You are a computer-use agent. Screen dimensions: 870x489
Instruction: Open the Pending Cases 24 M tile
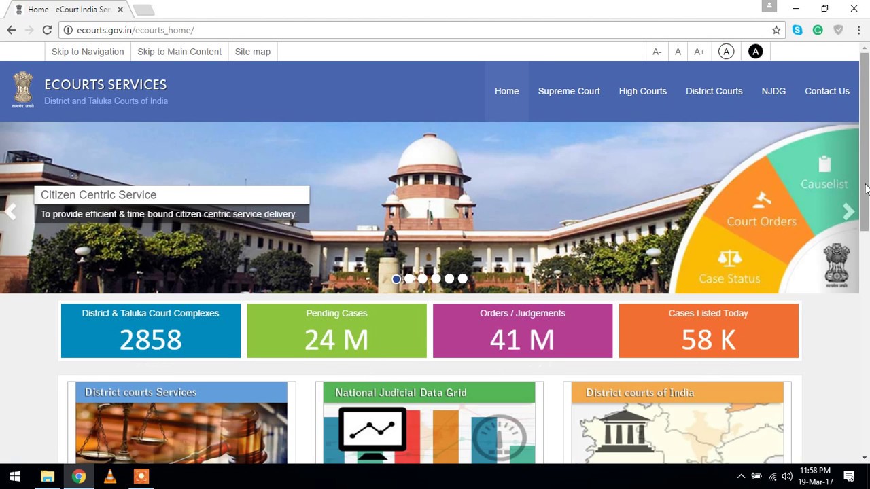[x=336, y=331]
